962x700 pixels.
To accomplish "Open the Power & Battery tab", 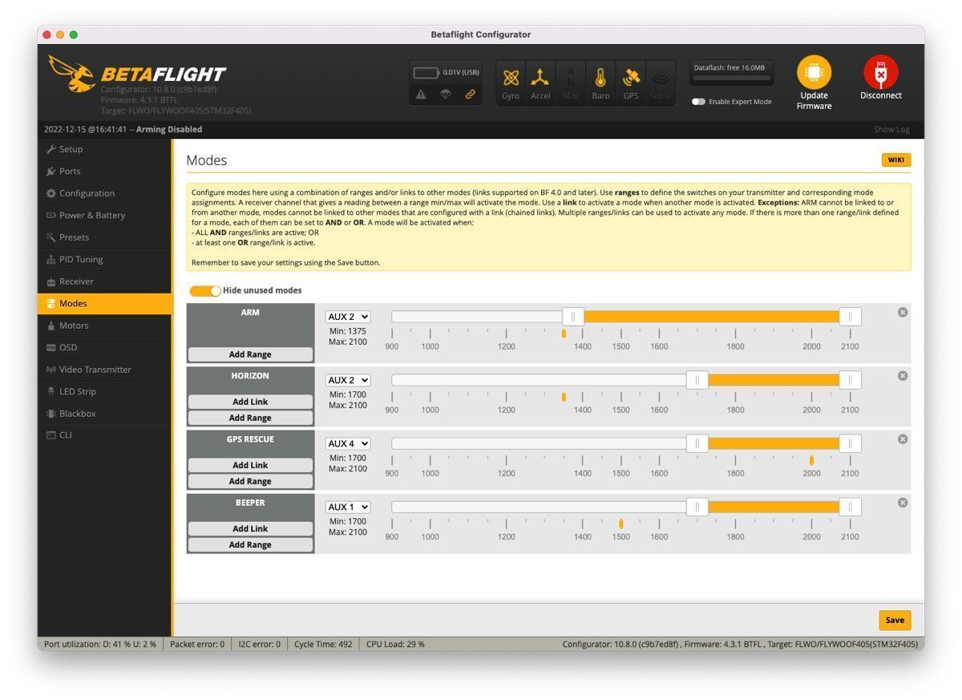I will pyautogui.click(x=104, y=215).
